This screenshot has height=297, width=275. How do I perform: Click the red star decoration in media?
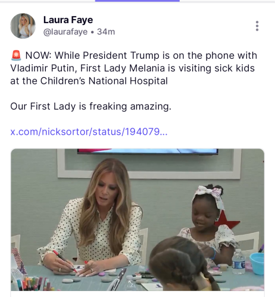click(x=227, y=221)
